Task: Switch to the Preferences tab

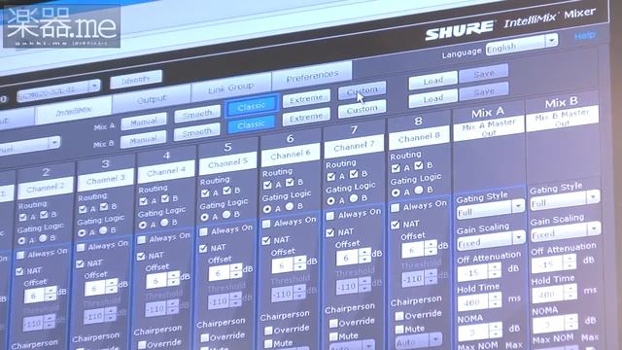Action: [312, 76]
